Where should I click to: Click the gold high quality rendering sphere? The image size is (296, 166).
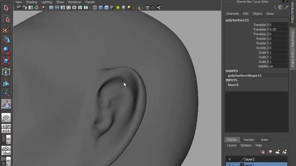129,7
